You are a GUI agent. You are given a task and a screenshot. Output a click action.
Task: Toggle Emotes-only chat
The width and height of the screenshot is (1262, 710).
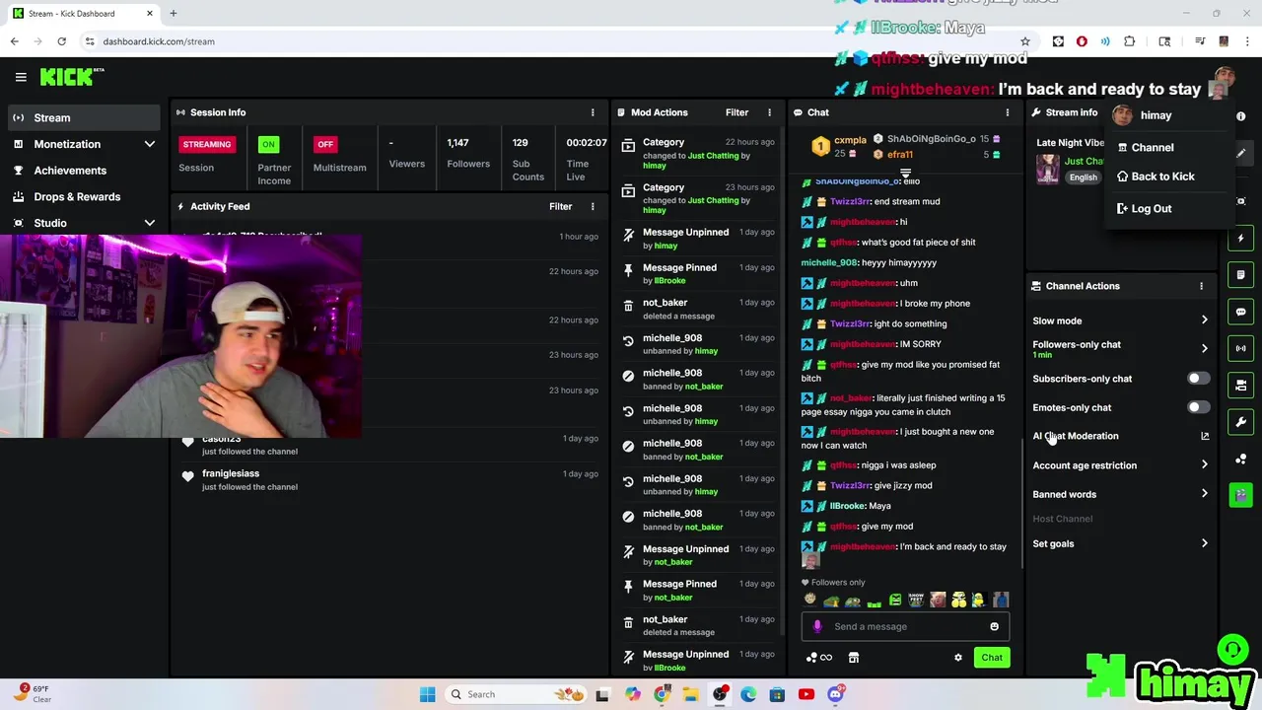[x=1198, y=407]
